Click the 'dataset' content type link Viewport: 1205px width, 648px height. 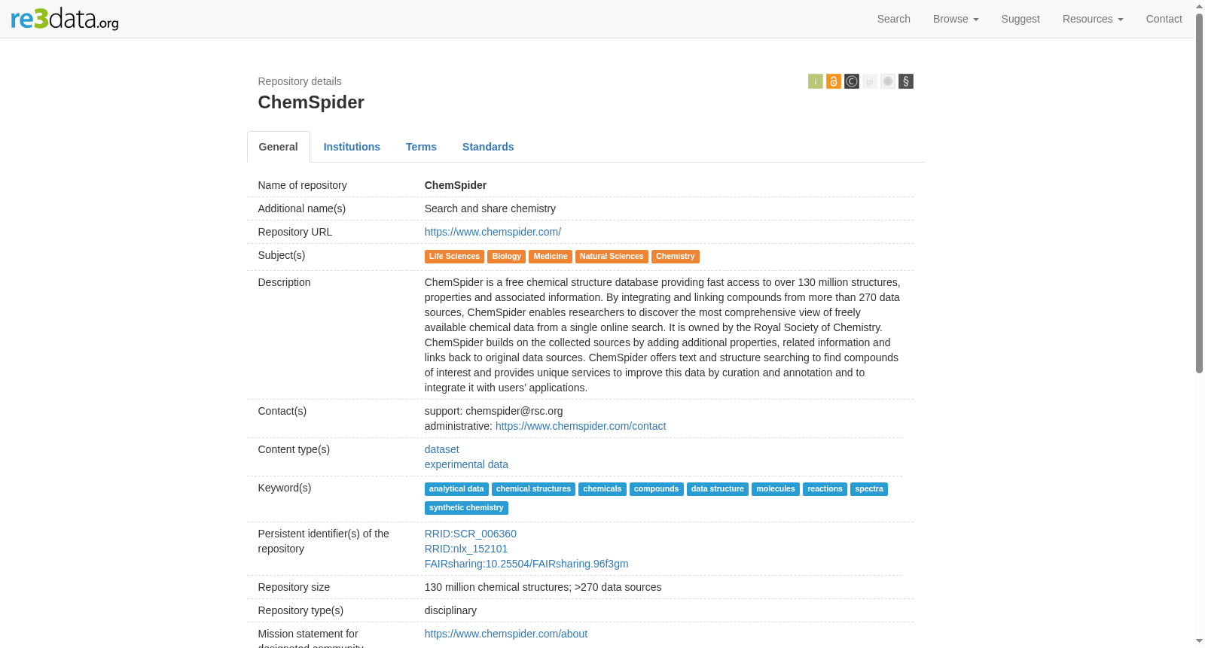coord(442,449)
